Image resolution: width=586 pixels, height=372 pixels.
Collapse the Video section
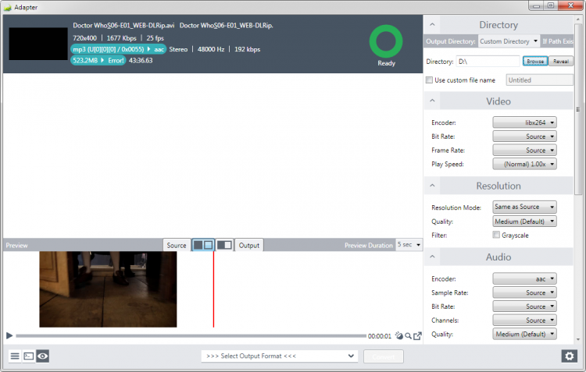(x=432, y=101)
